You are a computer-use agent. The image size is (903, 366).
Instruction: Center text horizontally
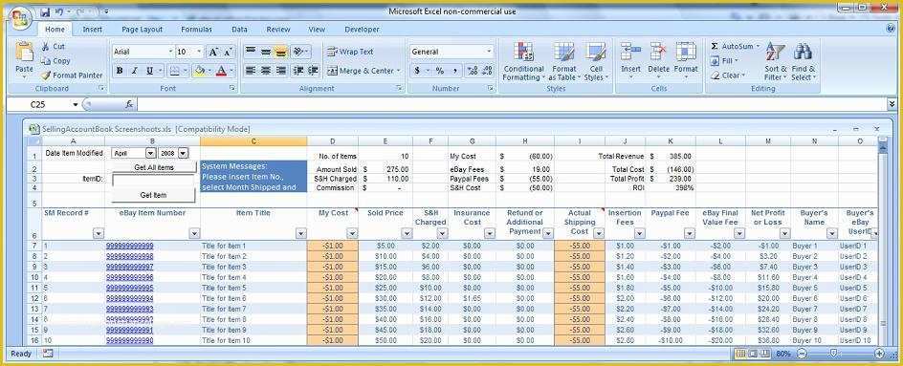(266, 71)
